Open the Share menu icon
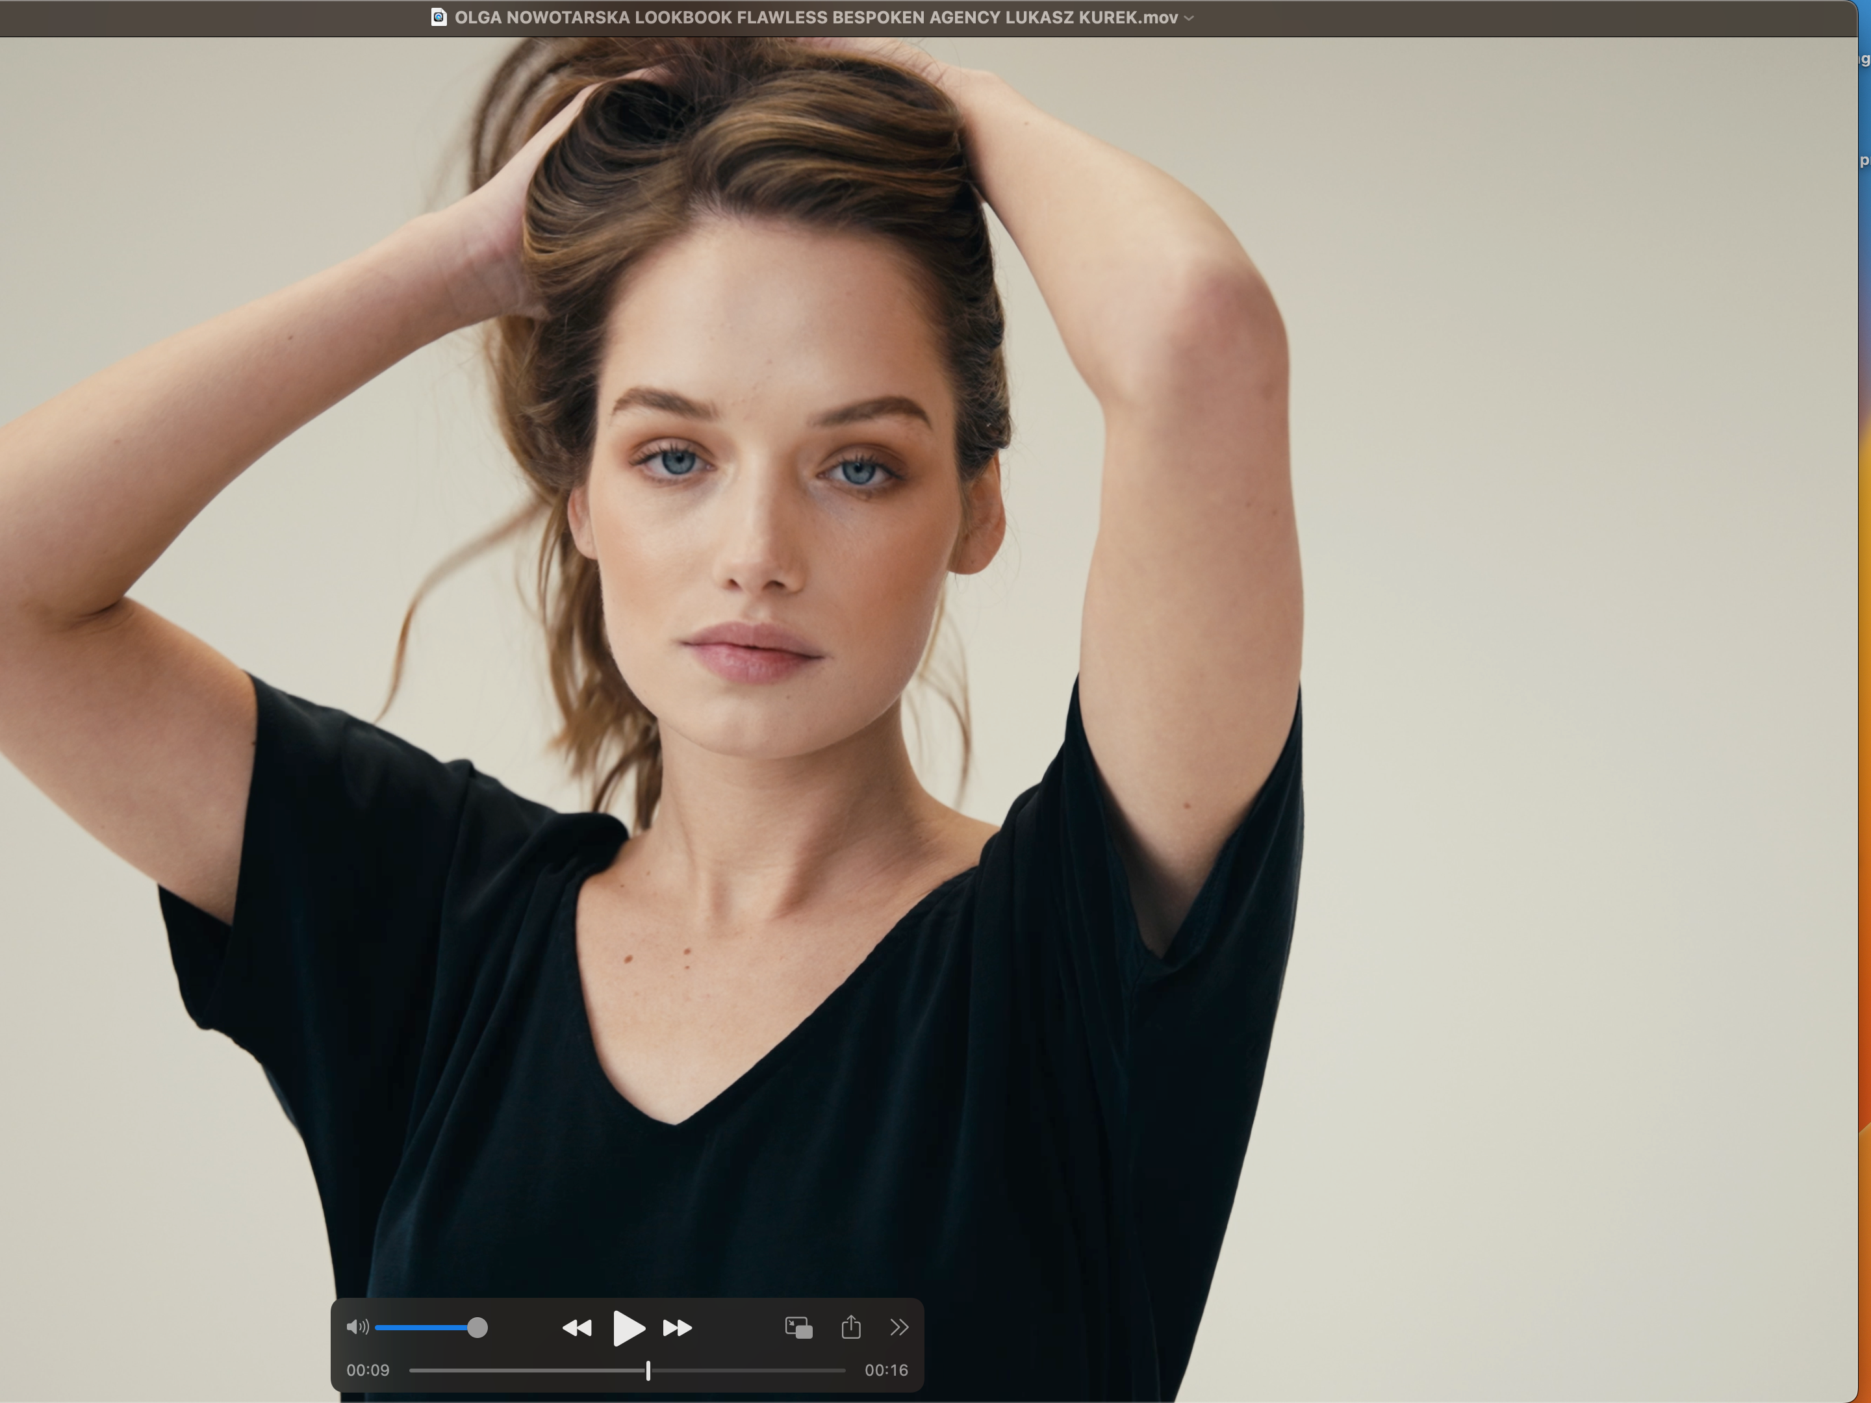 tap(851, 1327)
